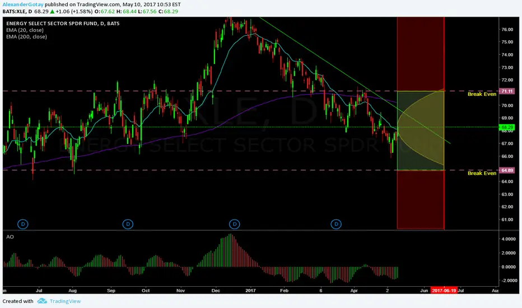
Task: Select the EMA (20, close) indicator label
Action: point(25,30)
